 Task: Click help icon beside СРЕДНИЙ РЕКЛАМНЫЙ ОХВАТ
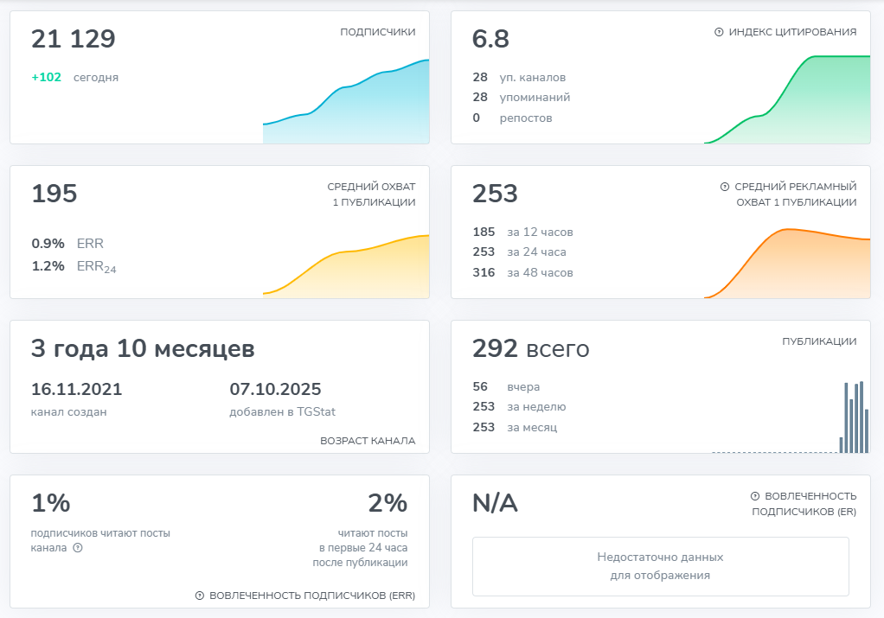(x=725, y=187)
